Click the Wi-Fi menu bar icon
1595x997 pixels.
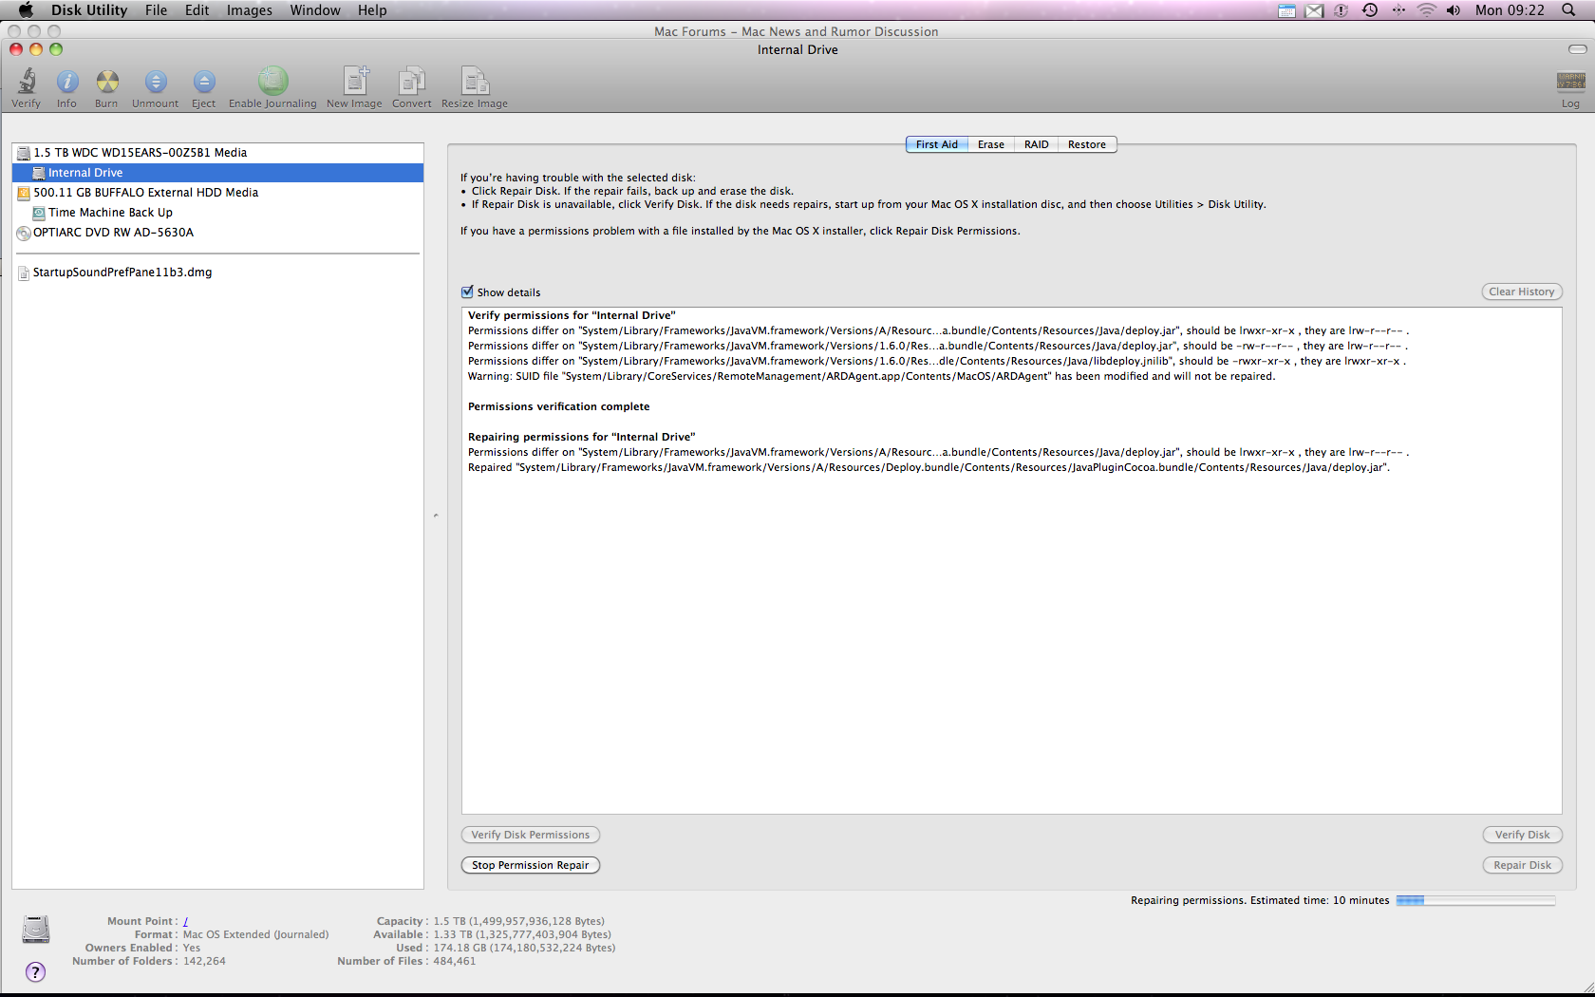point(1426,10)
